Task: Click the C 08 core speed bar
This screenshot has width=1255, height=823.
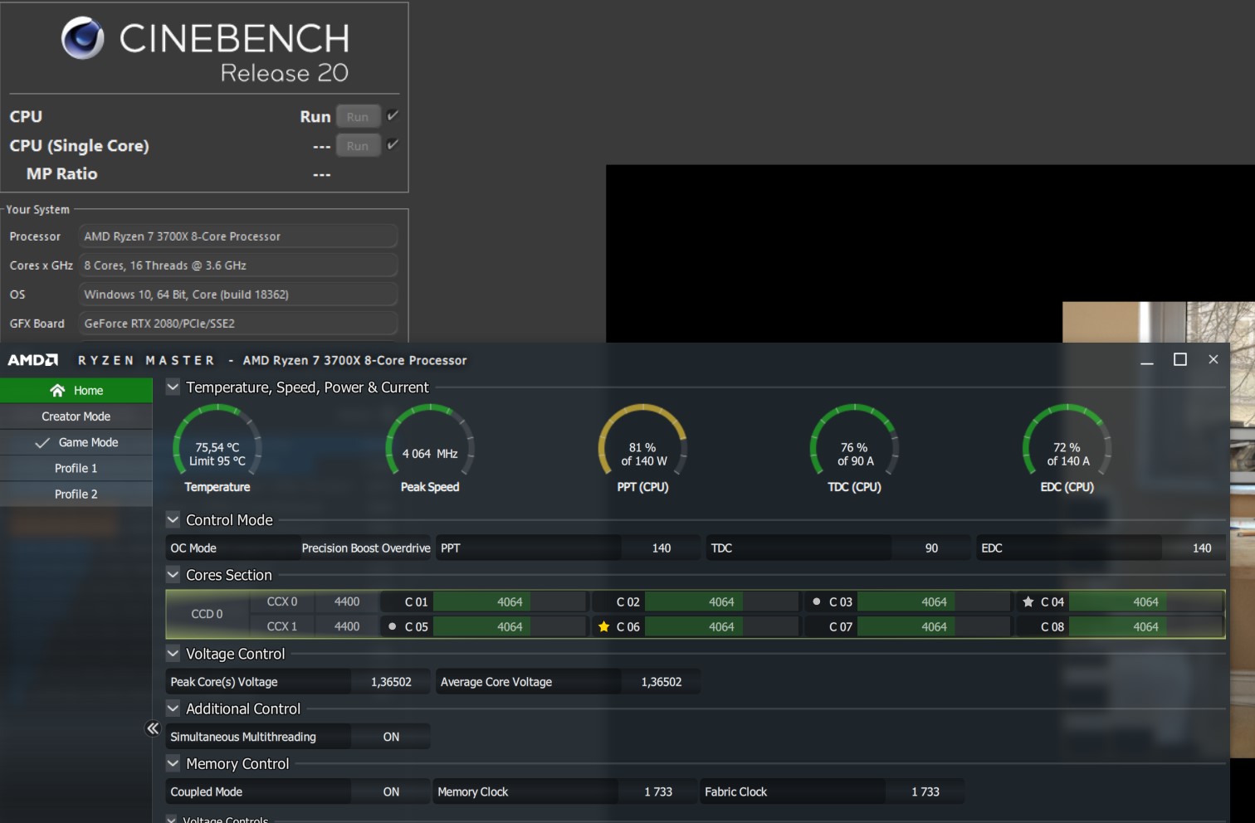Action: [1145, 626]
